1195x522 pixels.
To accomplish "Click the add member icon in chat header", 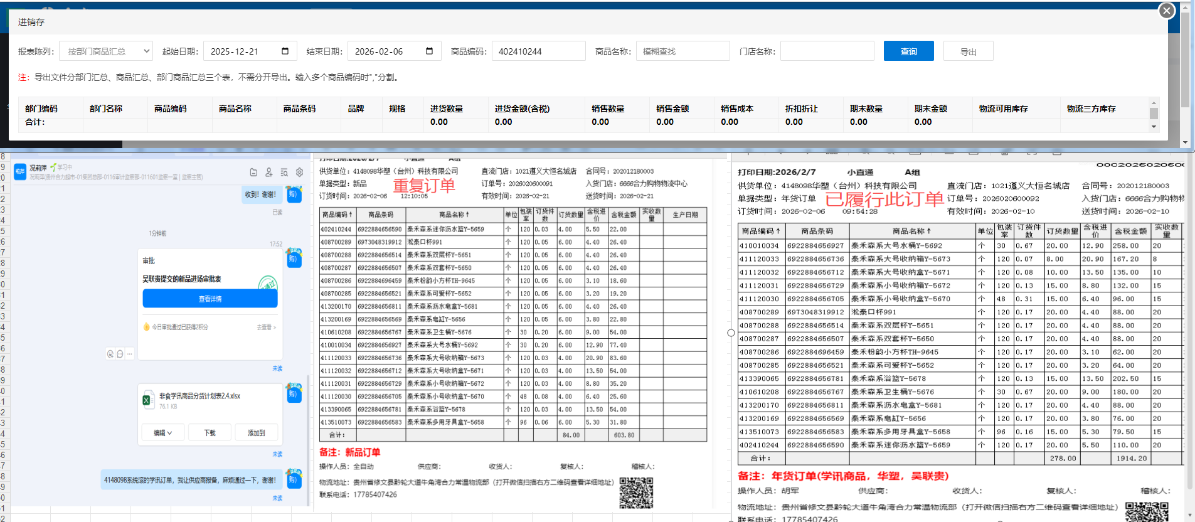I will [268, 173].
